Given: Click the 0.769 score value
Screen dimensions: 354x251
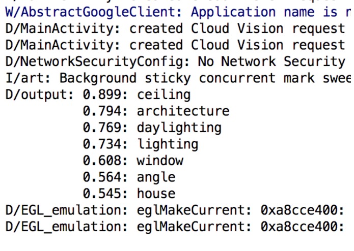Looking at the screenshot, I should (102, 128).
